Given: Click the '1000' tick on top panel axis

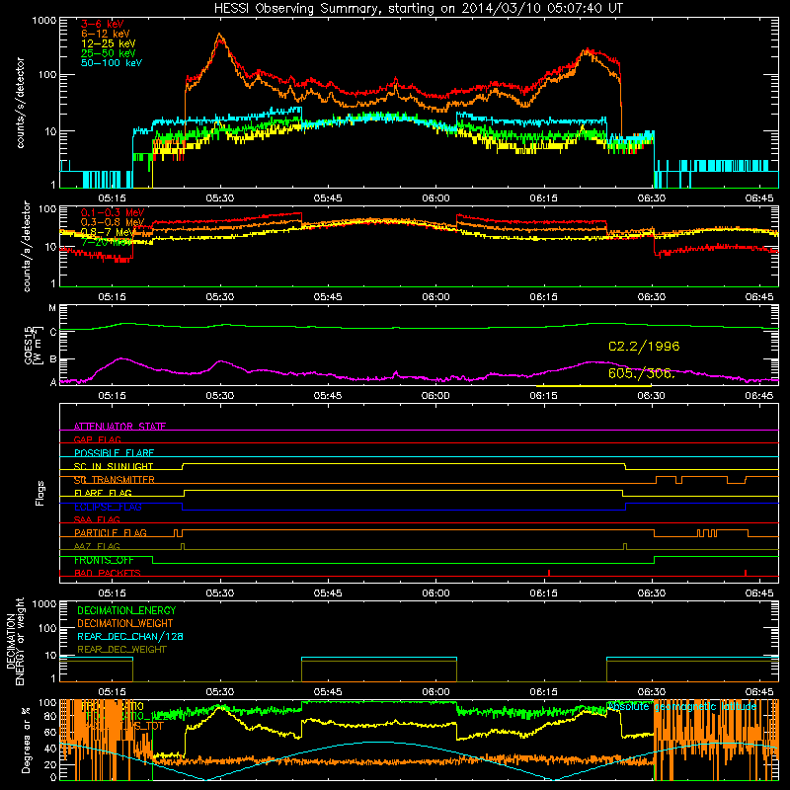Looking at the screenshot, I should coord(44,21).
